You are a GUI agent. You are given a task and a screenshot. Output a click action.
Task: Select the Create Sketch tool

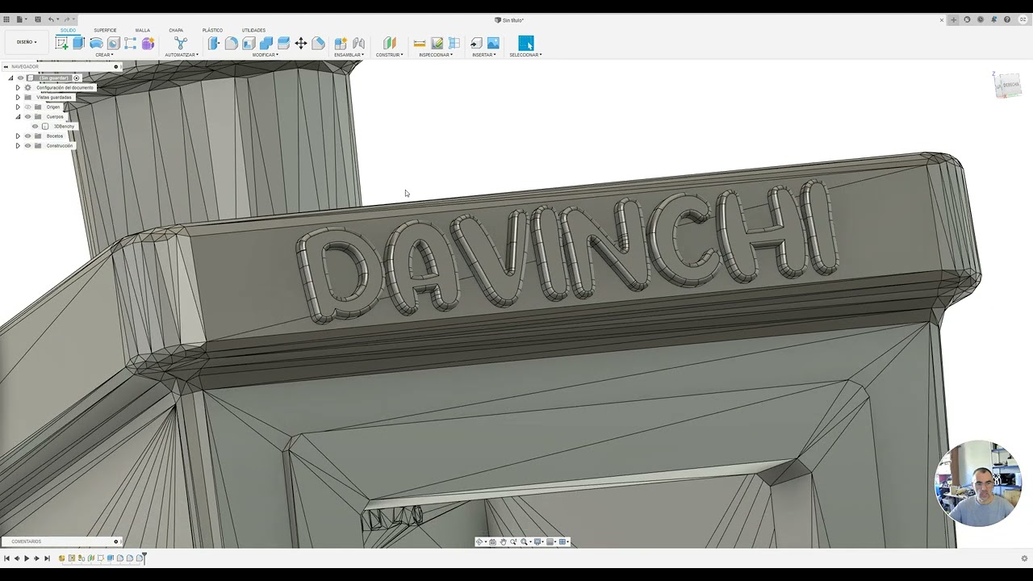(61, 43)
